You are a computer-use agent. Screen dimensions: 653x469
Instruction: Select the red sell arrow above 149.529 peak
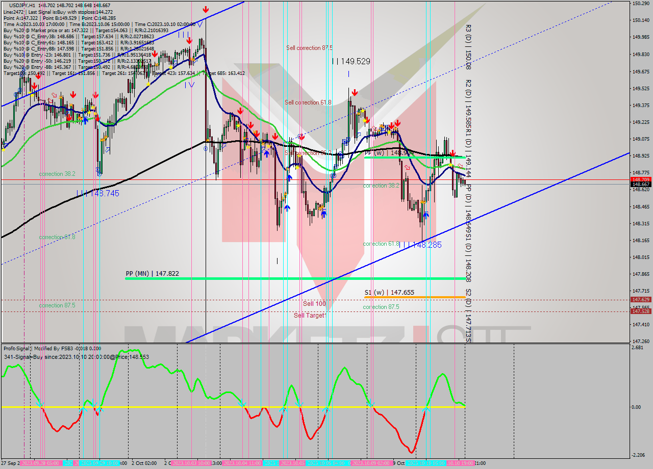click(355, 92)
